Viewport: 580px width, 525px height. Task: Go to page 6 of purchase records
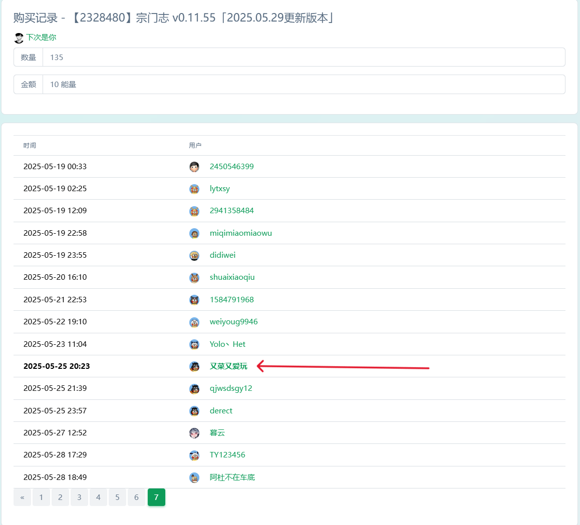136,497
